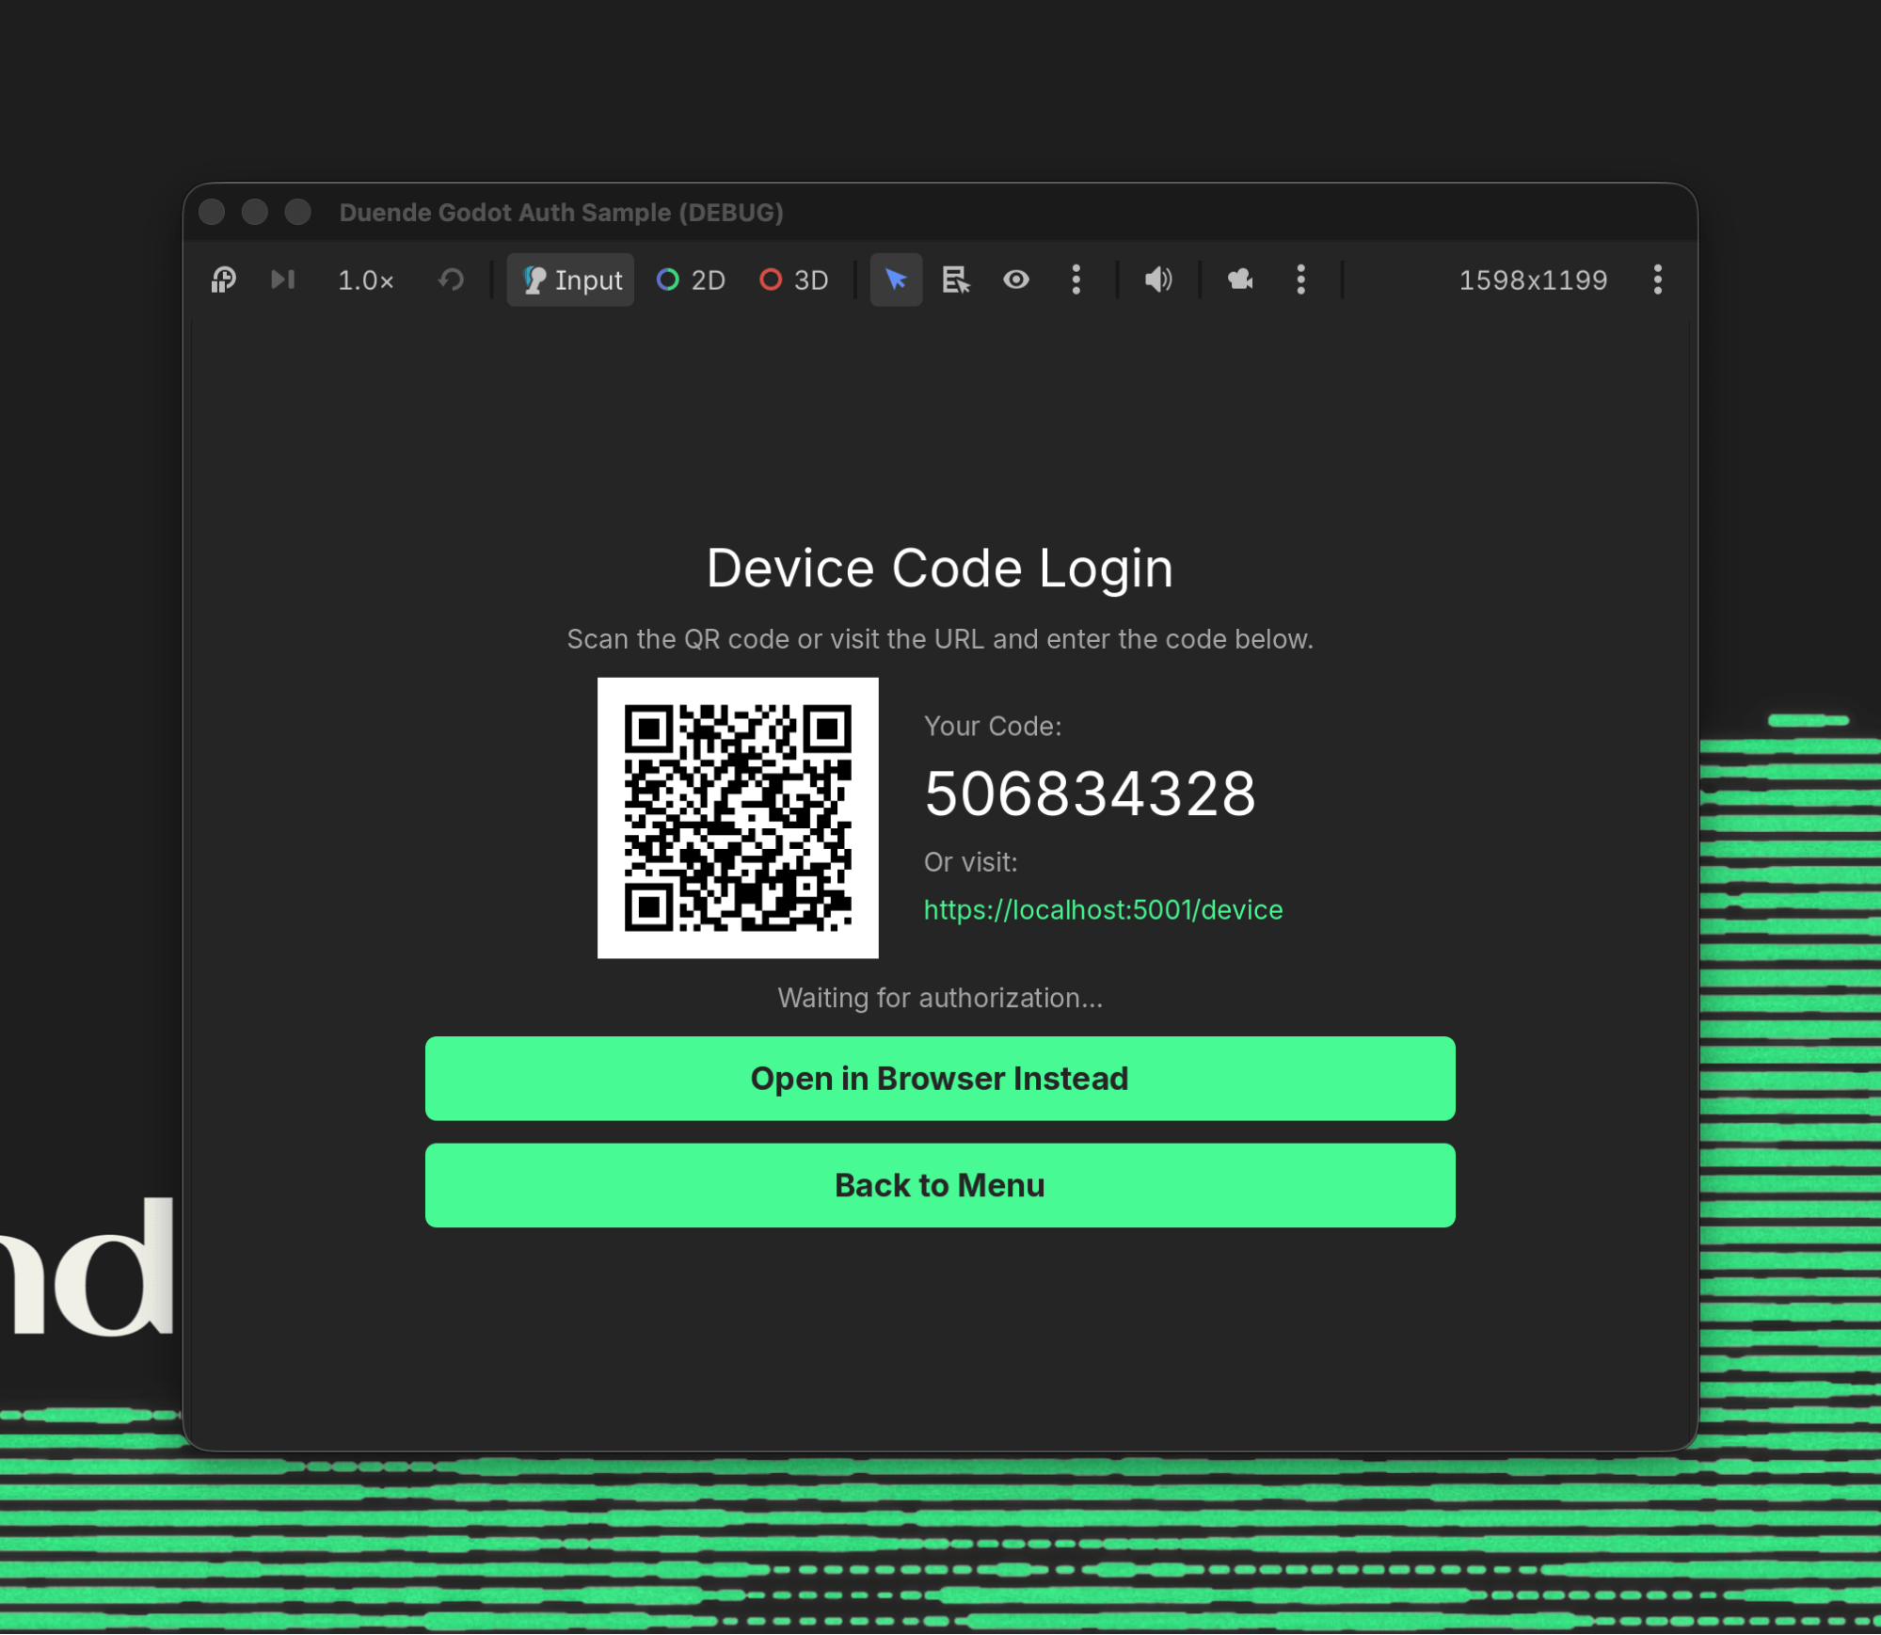
Task: Click the Back to Menu button
Action: point(940,1186)
